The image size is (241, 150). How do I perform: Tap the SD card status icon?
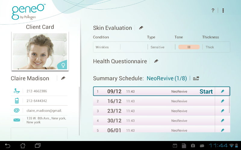click(x=184, y=145)
